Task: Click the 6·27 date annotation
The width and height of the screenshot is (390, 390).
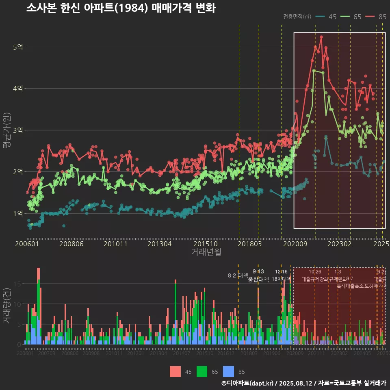Action: [382, 272]
